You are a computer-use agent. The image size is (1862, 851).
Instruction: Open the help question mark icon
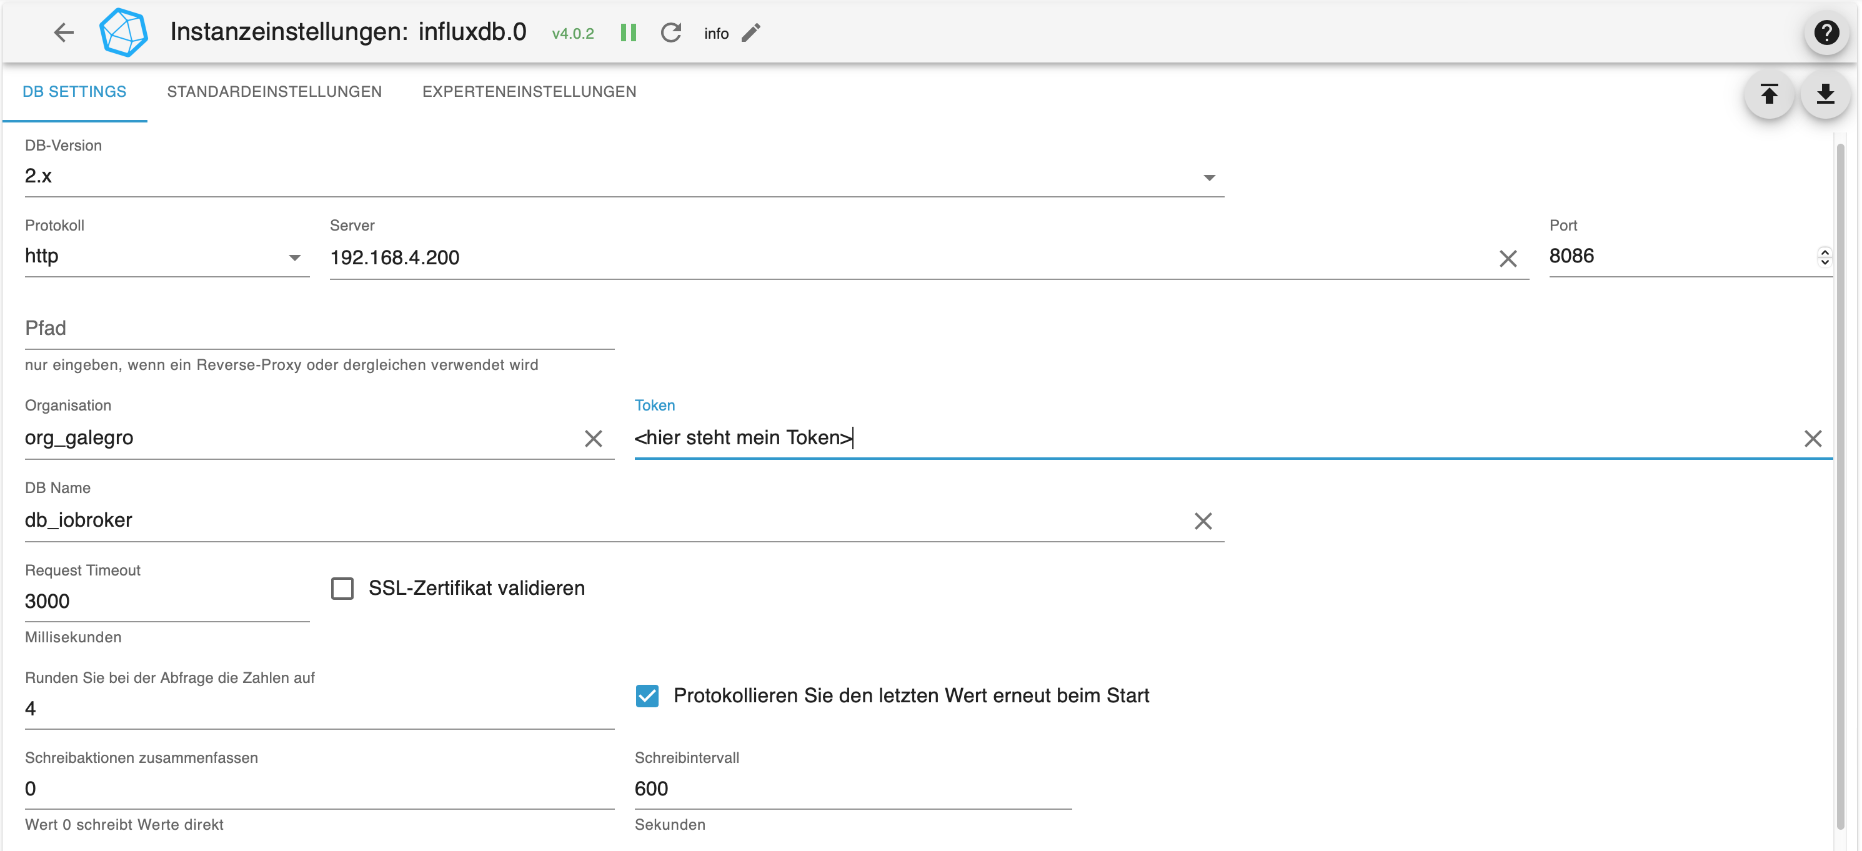point(1826,32)
